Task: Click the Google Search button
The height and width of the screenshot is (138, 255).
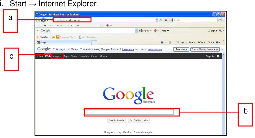Action: (x=116, y=120)
